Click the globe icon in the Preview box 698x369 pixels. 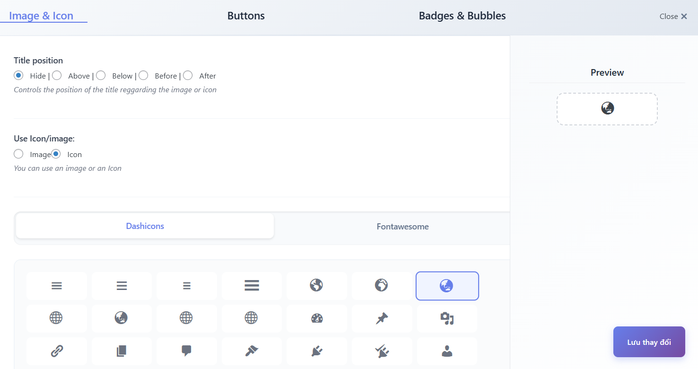[x=607, y=108]
